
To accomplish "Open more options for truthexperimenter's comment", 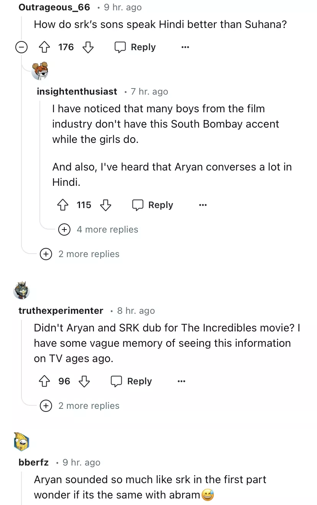I will click(181, 381).
